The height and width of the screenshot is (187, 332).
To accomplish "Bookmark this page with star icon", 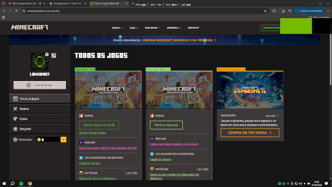I will click(x=265, y=11).
